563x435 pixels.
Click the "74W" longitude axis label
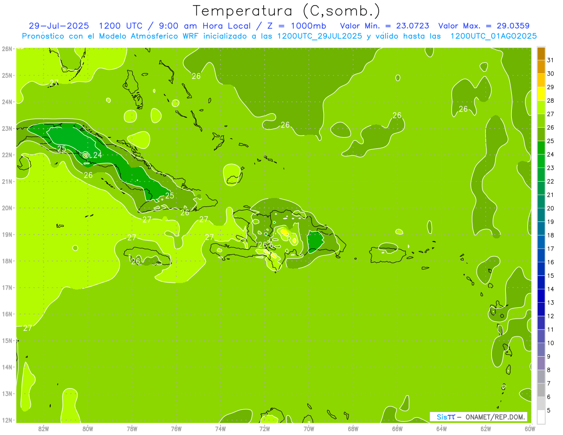click(x=220, y=428)
